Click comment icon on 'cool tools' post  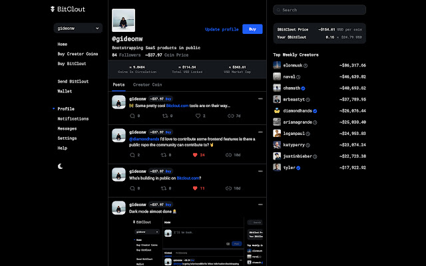132,116
